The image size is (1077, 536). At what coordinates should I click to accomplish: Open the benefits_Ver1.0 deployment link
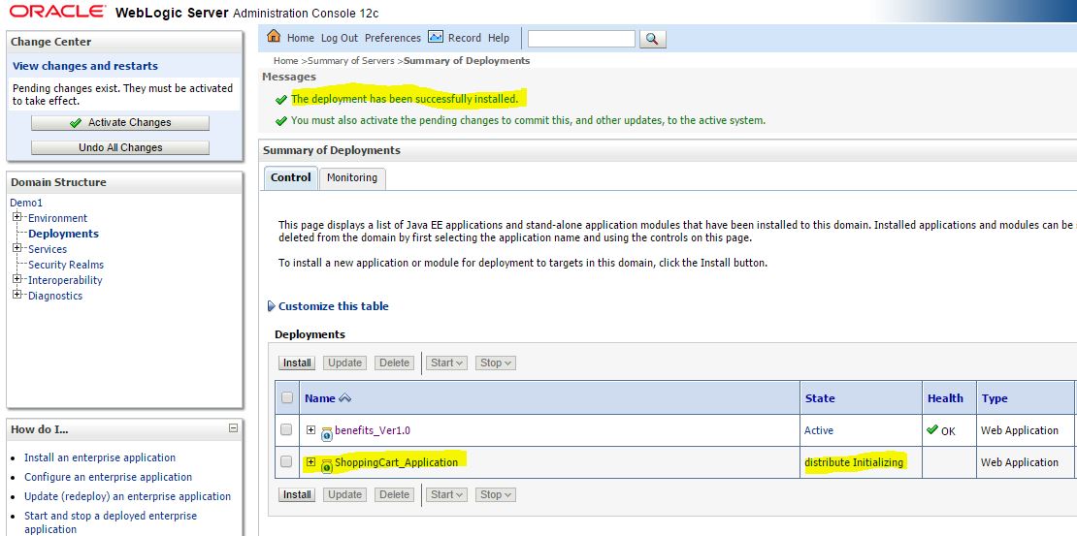(x=373, y=430)
